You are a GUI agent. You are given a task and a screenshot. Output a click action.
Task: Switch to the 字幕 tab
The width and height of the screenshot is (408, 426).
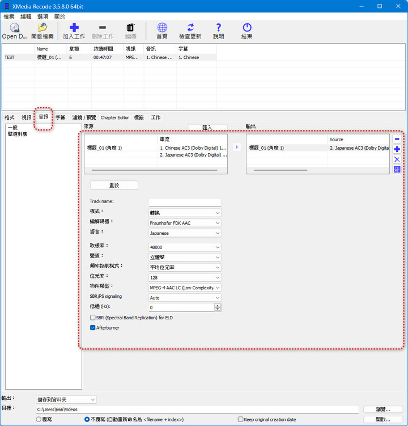coord(60,117)
